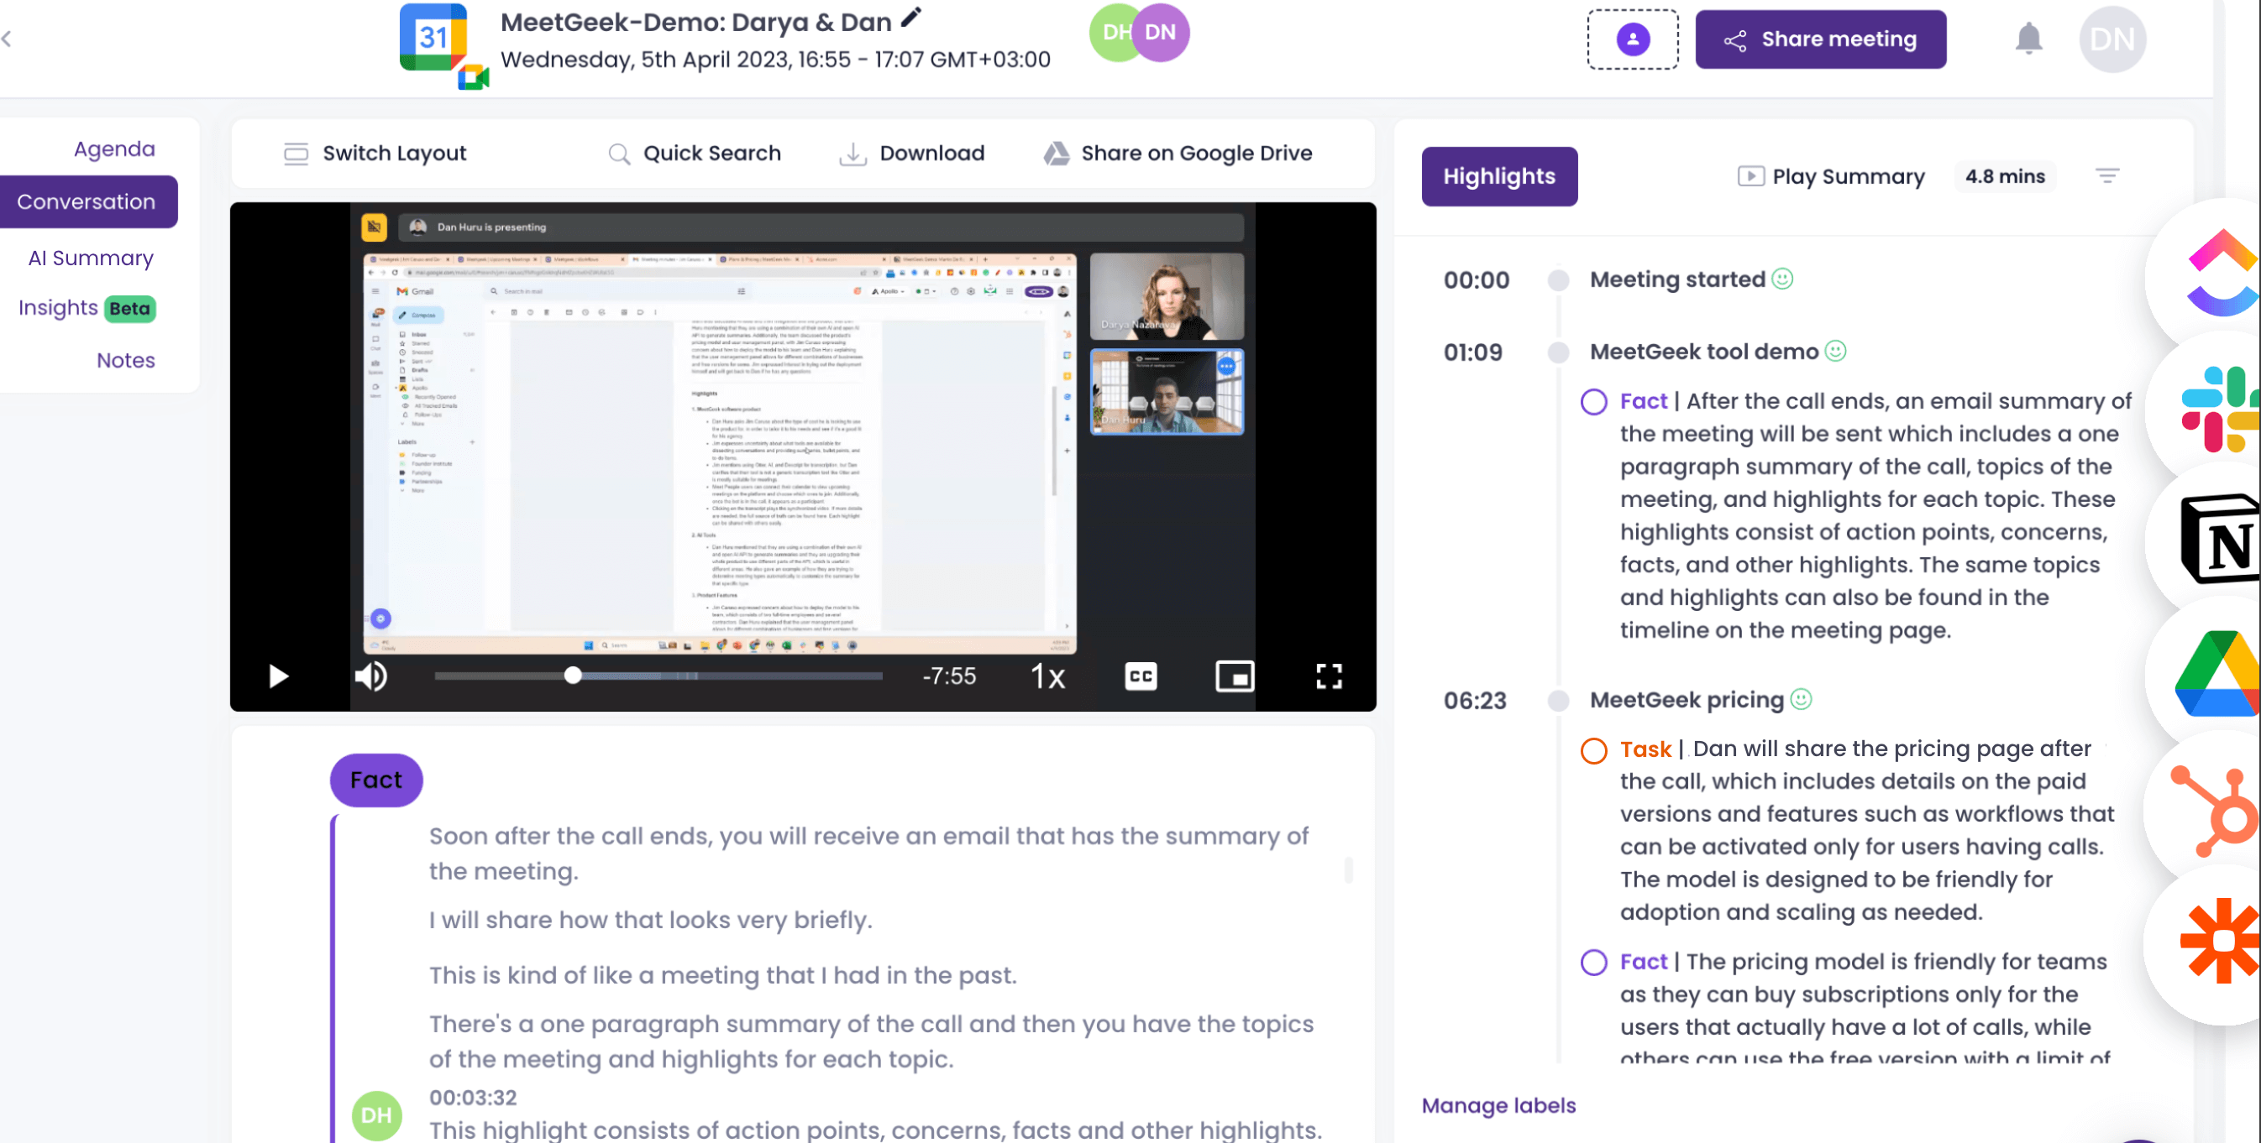Check the Task highlight circle under MeetGeek pricing
The width and height of the screenshot is (2261, 1143).
coord(1595,750)
